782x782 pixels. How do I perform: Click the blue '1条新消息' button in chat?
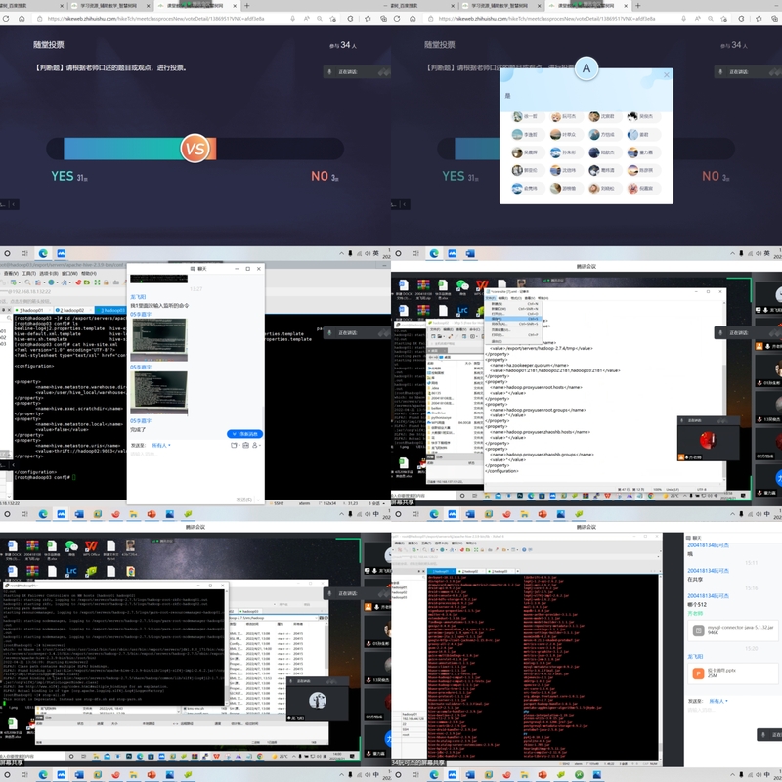243,433
